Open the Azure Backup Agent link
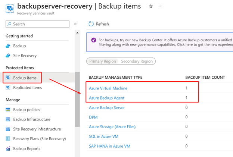 (x=106, y=98)
